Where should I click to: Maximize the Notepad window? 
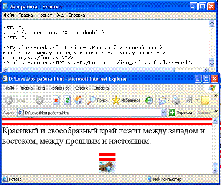tap(202, 7)
